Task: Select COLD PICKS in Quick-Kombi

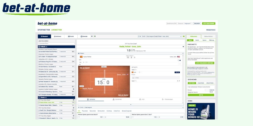Action: coord(201,83)
